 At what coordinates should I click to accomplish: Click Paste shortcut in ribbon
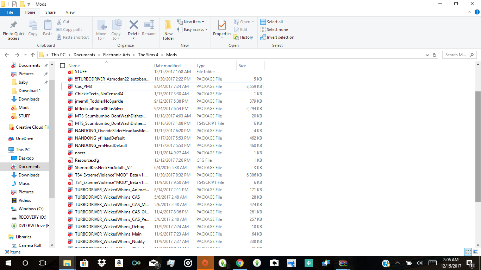pos(73,37)
